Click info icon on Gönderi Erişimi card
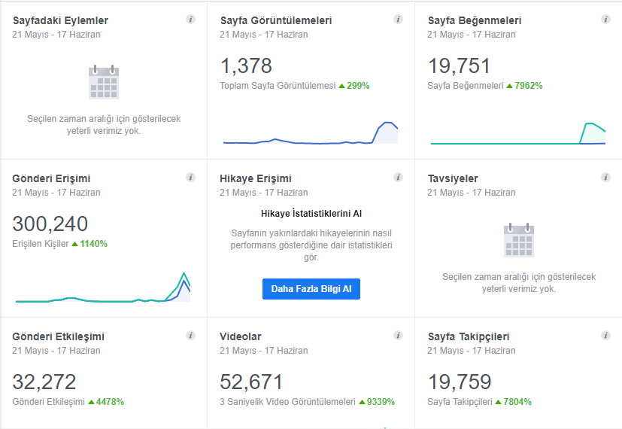The image size is (622, 429). point(191,178)
